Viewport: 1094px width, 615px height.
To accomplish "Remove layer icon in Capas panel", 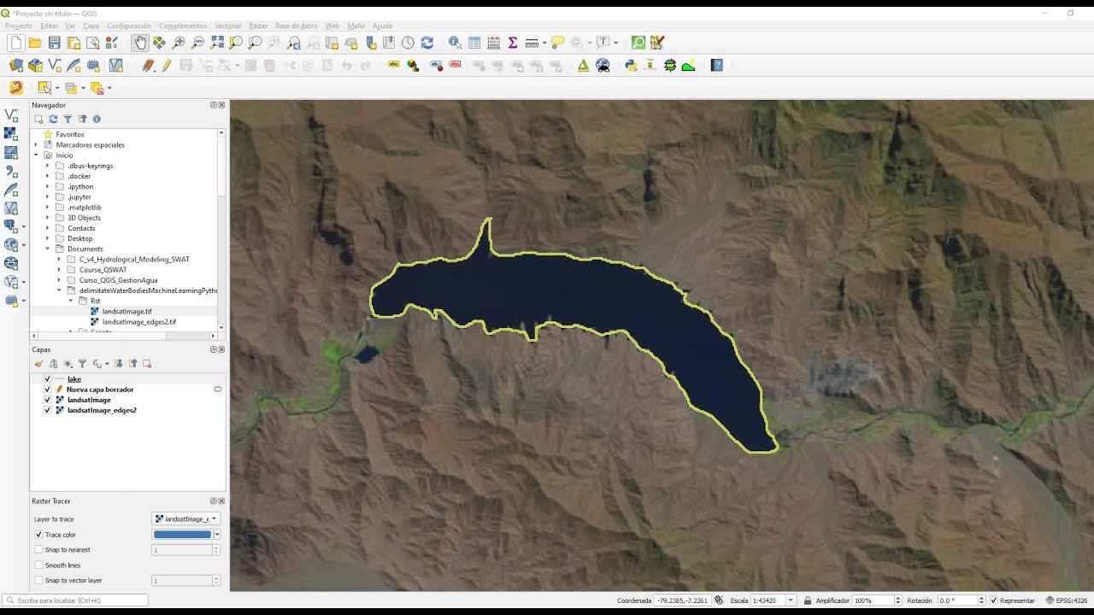I will pyautogui.click(x=147, y=364).
